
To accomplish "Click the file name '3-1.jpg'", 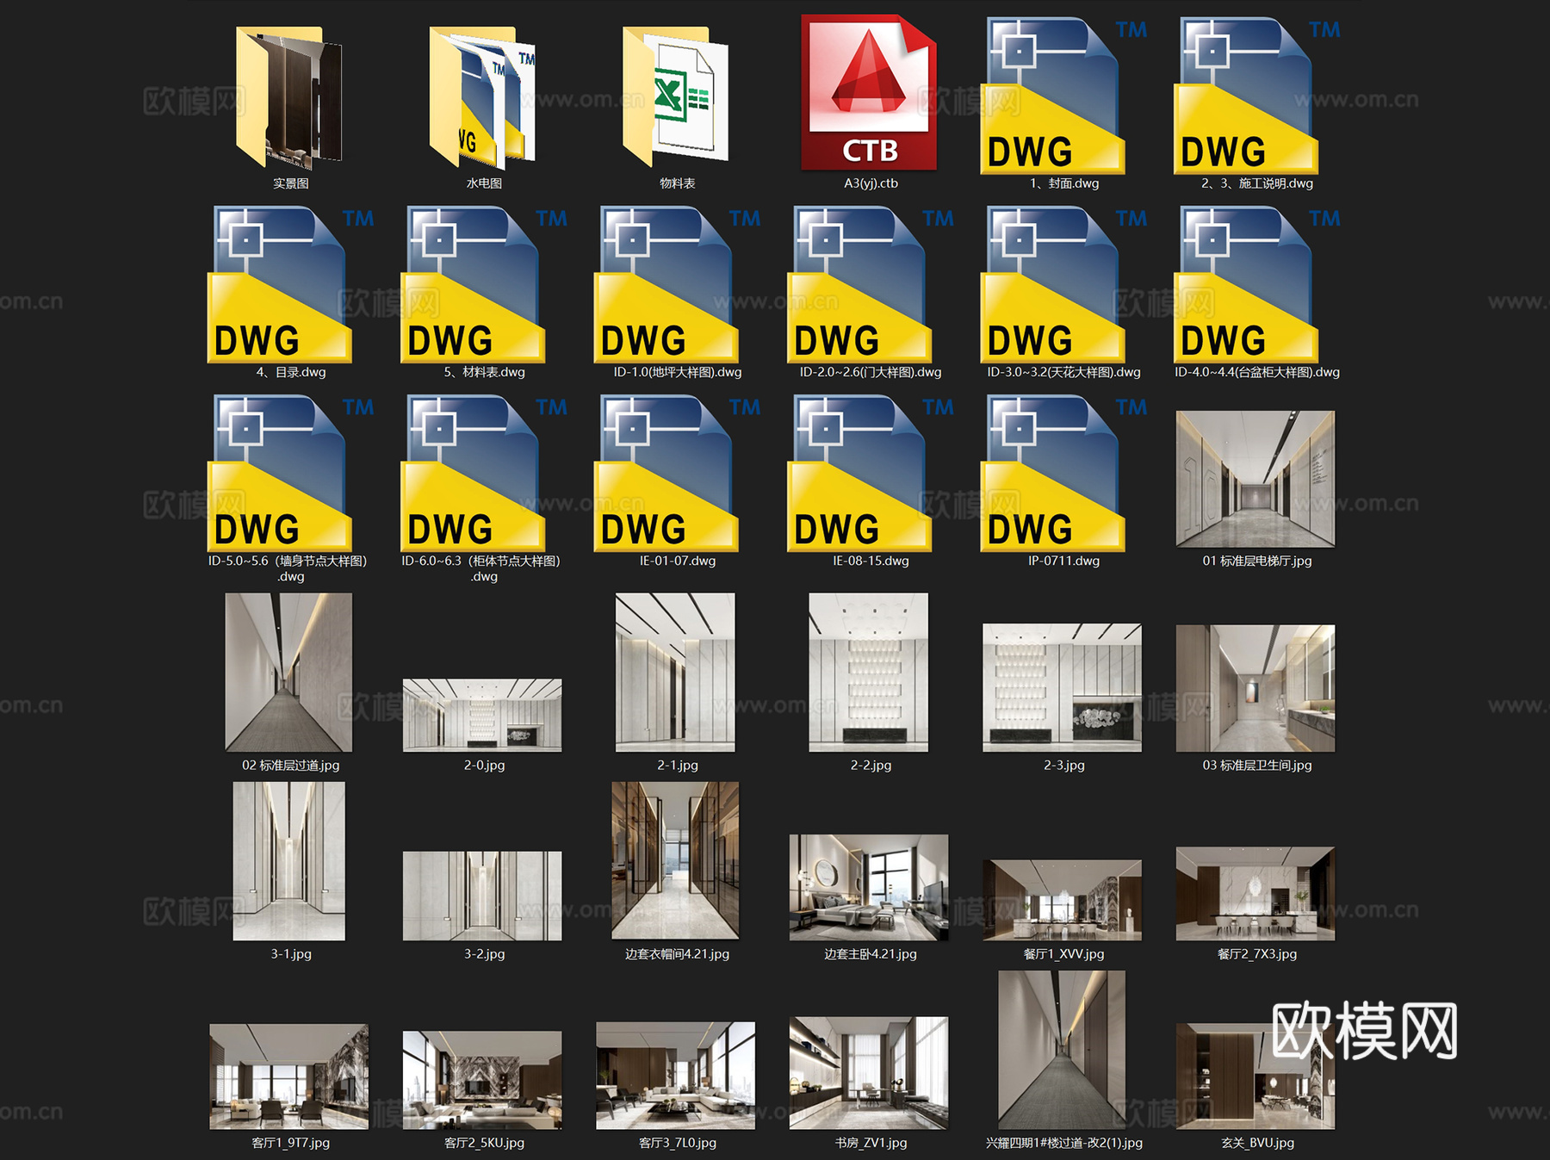I will (x=291, y=954).
